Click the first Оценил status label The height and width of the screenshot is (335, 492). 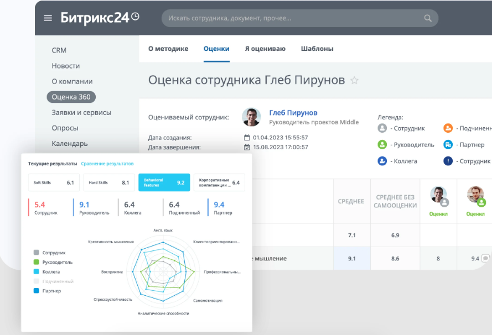(x=438, y=214)
